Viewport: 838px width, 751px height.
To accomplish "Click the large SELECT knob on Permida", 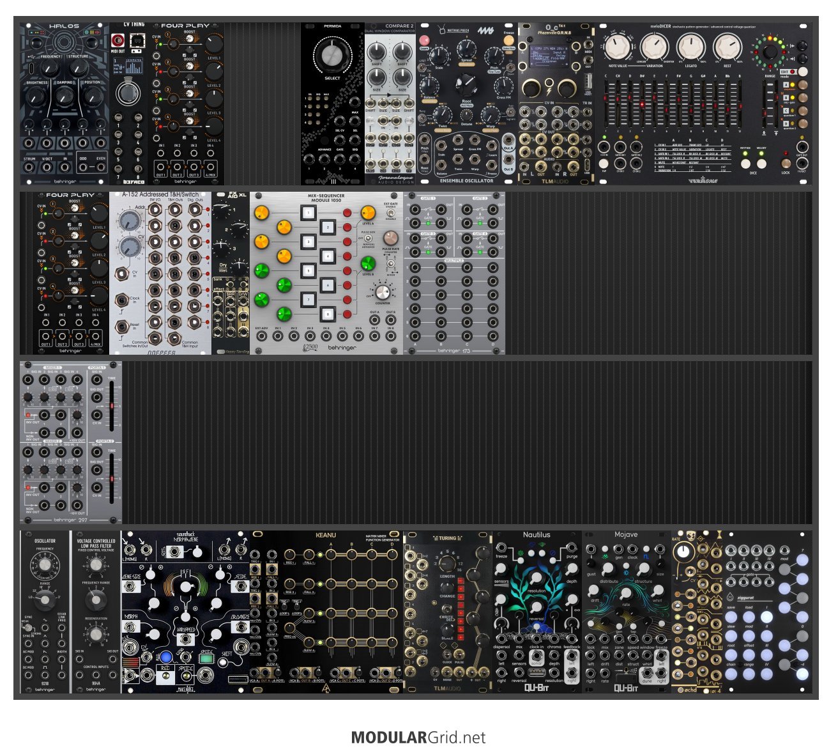I will point(333,55).
